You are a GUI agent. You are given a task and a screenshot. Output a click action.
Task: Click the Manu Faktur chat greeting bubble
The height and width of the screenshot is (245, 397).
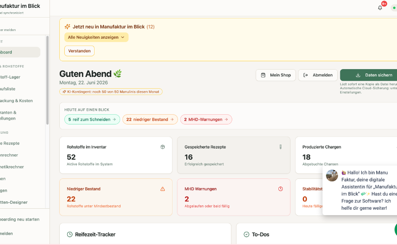pyautogui.click(x=360, y=190)
